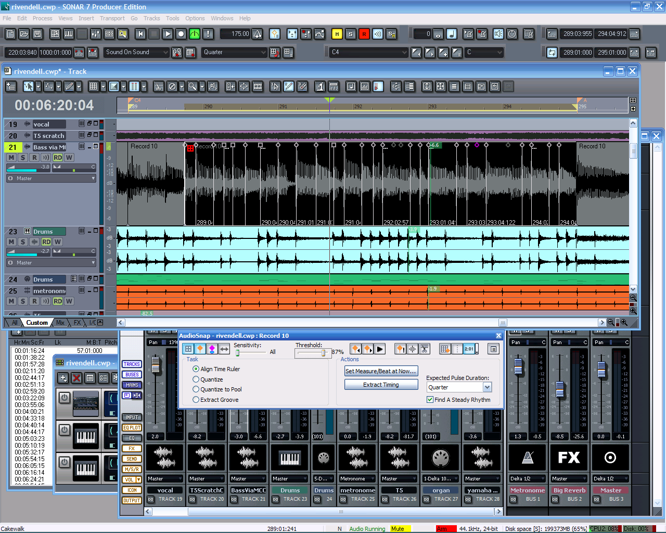Image resolution: width=666 pixels, height=533 pixels.
Task: Open the Piano Roll view icon
Action: [x=69, y=34]
